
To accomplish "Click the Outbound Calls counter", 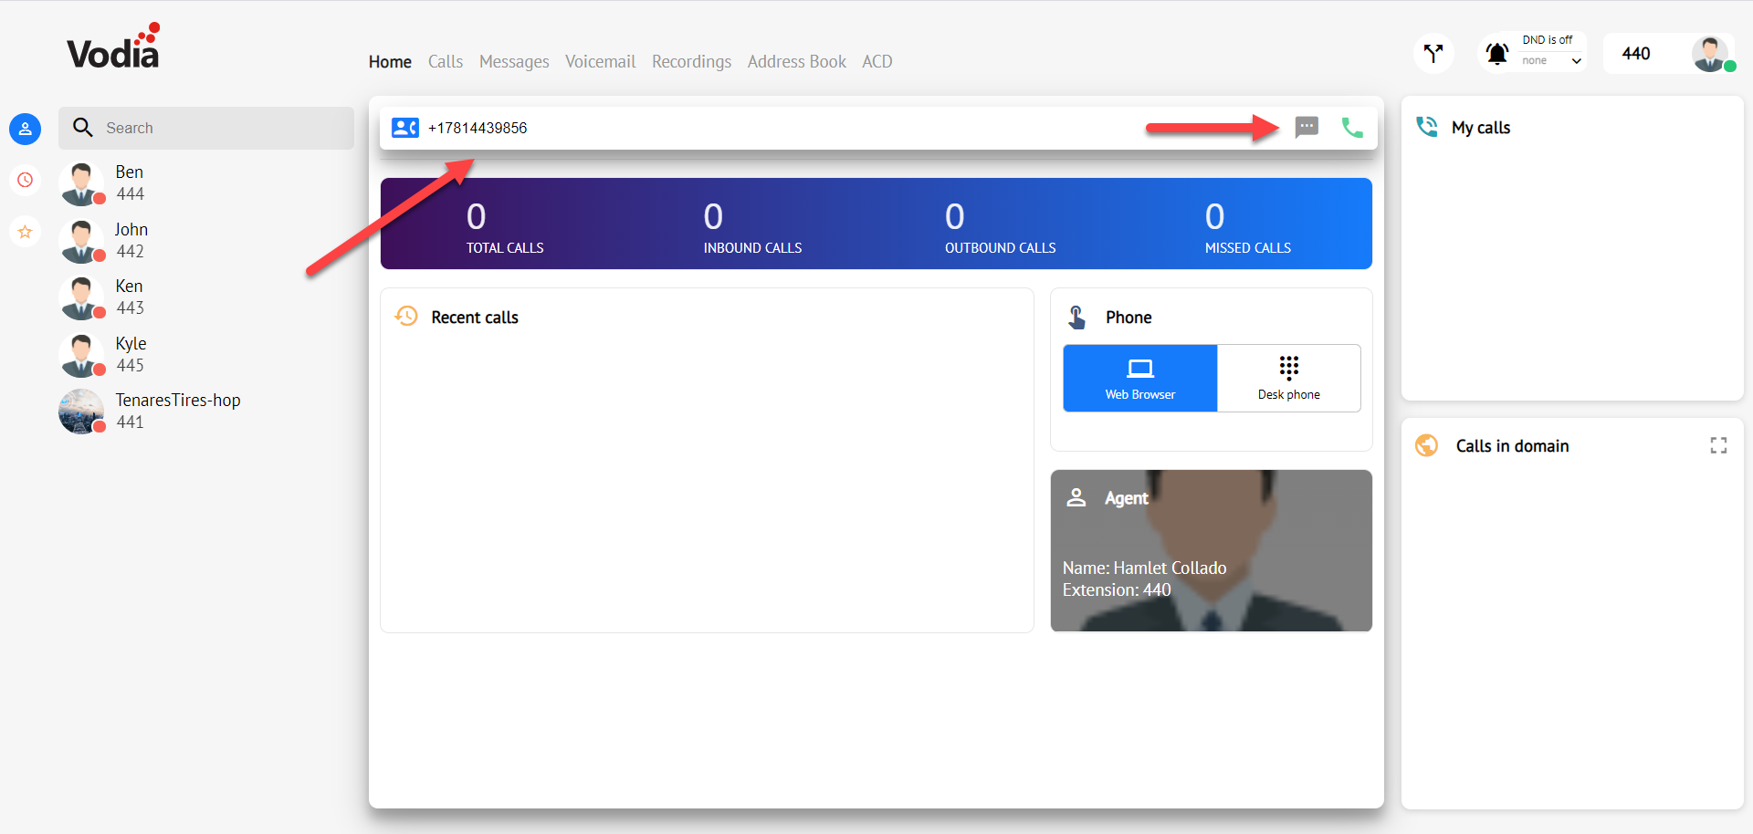I will [1000, 227].
